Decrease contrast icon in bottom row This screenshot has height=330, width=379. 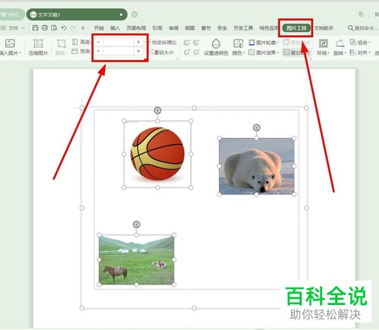[x=196, y=52]
